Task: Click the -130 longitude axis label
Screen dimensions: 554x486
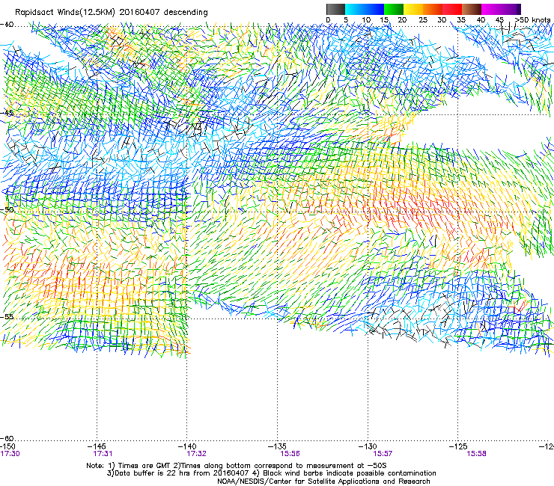Action: coord(368,446)
